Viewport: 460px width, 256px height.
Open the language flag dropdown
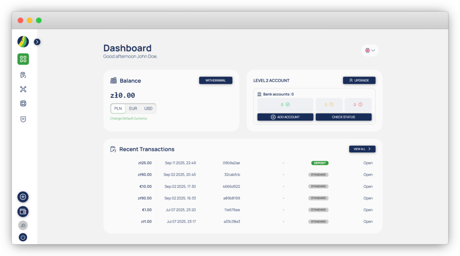coord(370,50)
